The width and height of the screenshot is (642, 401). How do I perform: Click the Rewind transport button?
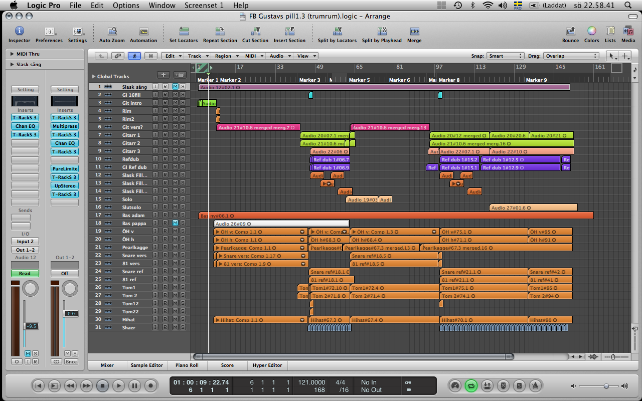[70, 386]
